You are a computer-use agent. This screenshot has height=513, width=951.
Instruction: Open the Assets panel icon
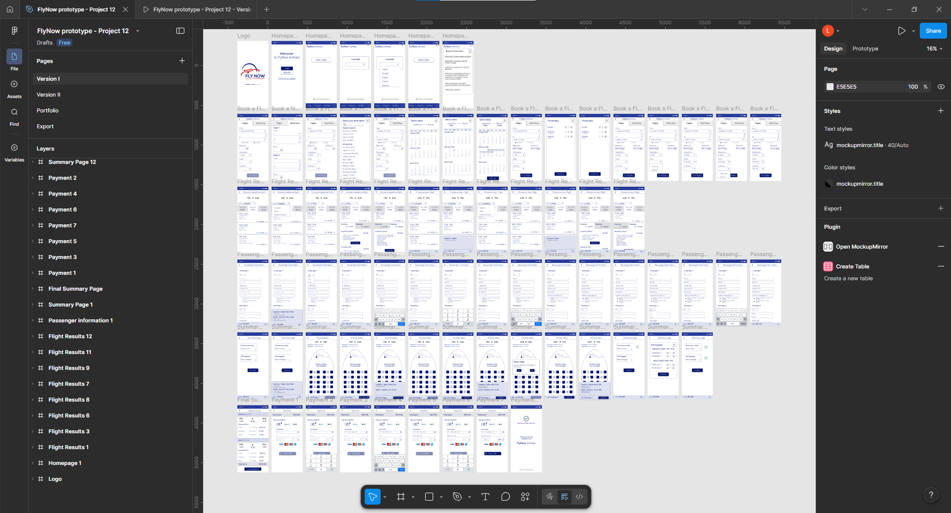(x=14, y=84)
